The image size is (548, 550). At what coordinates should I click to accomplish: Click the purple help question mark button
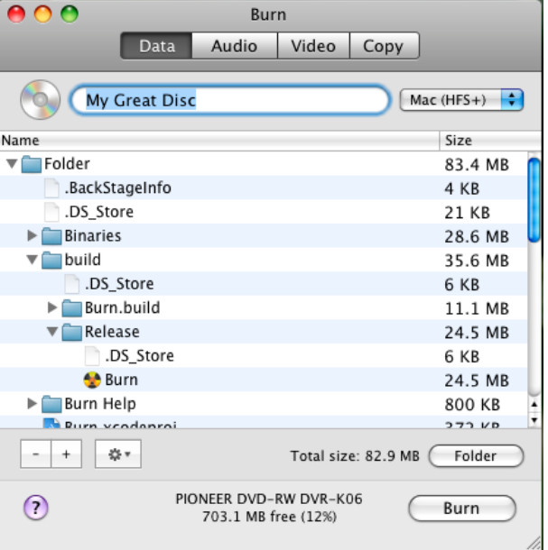(x=36, y=508)
